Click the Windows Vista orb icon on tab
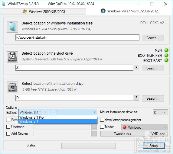This screenshot has height=154, width=173. tap(103, 11)
